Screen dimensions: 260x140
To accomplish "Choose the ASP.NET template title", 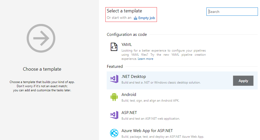I will [129, 113].
